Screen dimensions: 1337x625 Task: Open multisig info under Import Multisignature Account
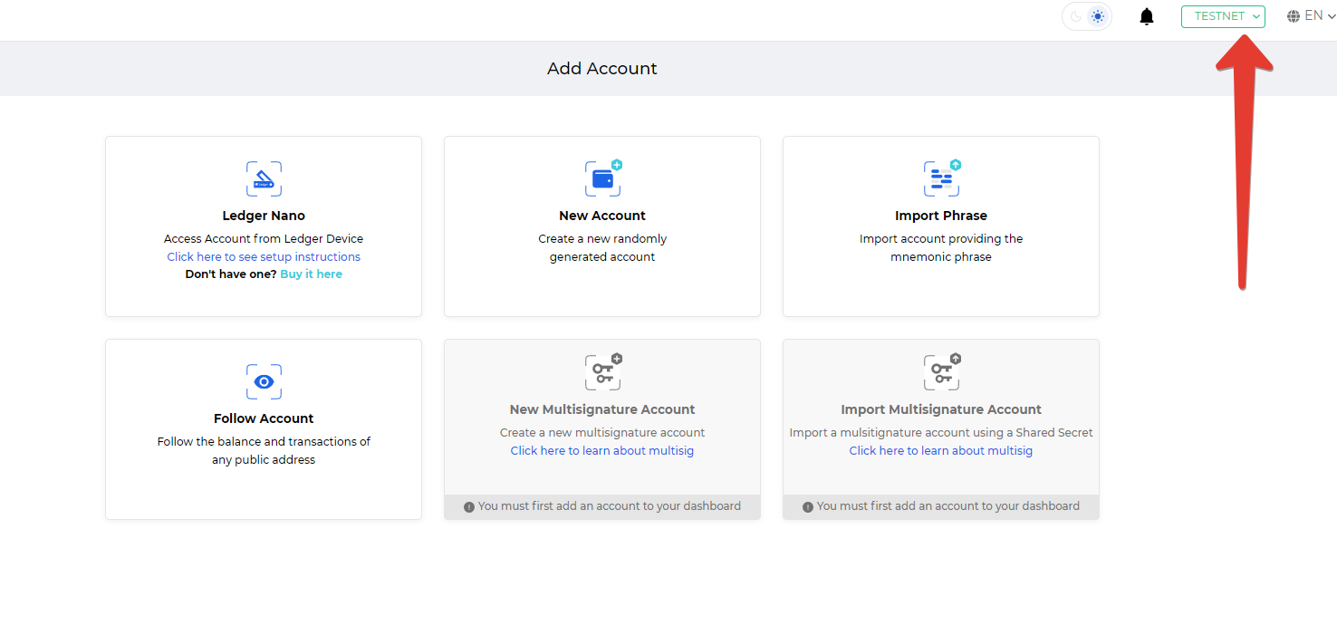point(941,451)
